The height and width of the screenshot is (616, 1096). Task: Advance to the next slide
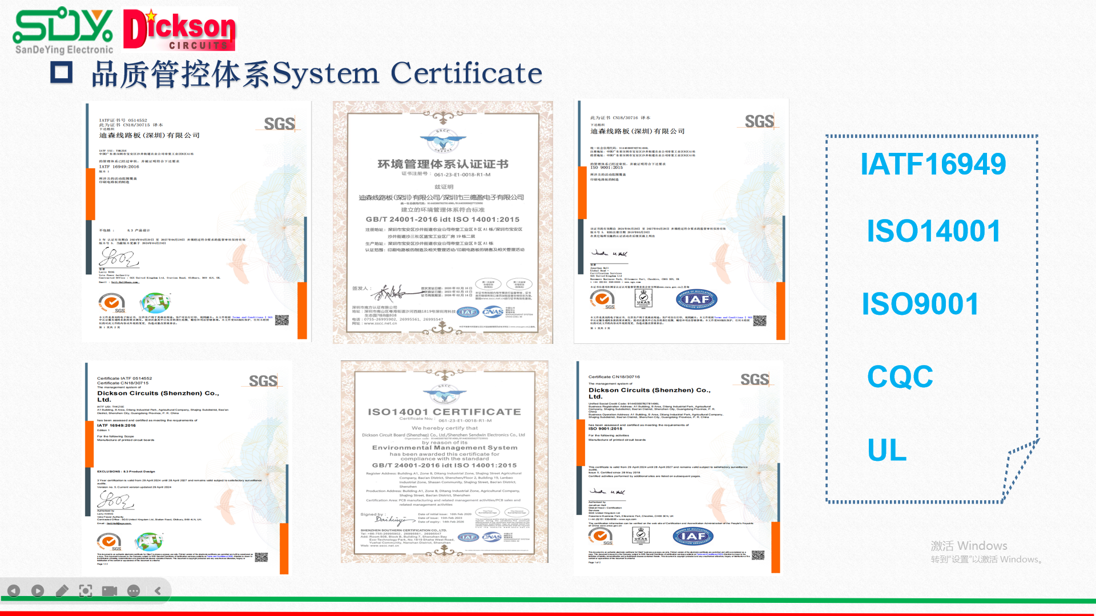[x=38, y=591]
